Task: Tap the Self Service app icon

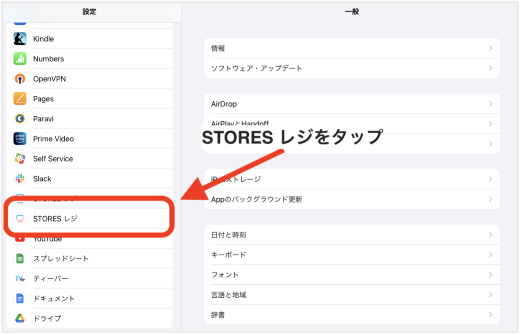Action: pyautogui.click(x=20, y=159)
